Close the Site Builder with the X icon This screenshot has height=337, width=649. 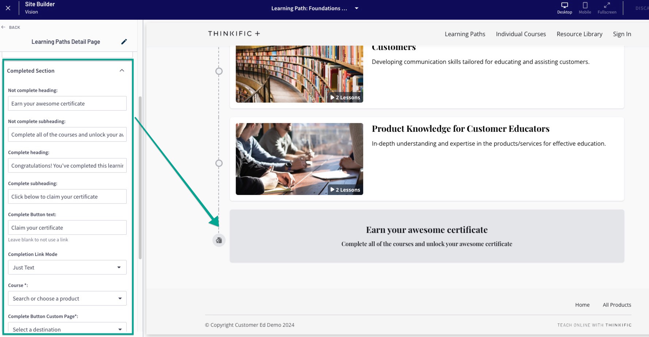[x=8, y=8]
